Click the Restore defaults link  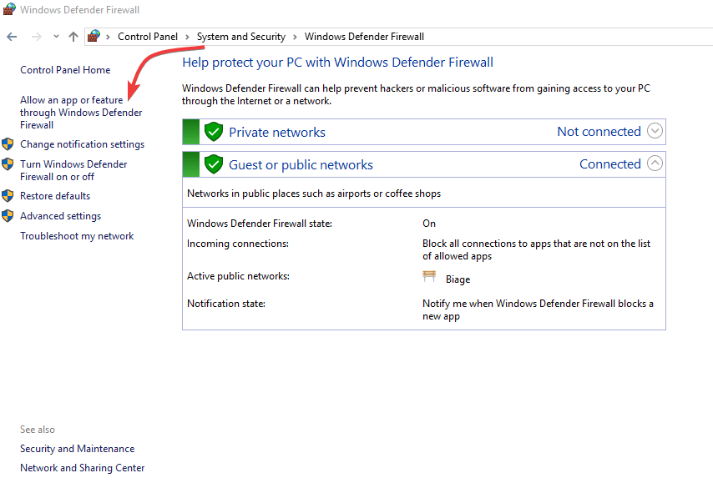pyautogui.click(x=55, y=196)
